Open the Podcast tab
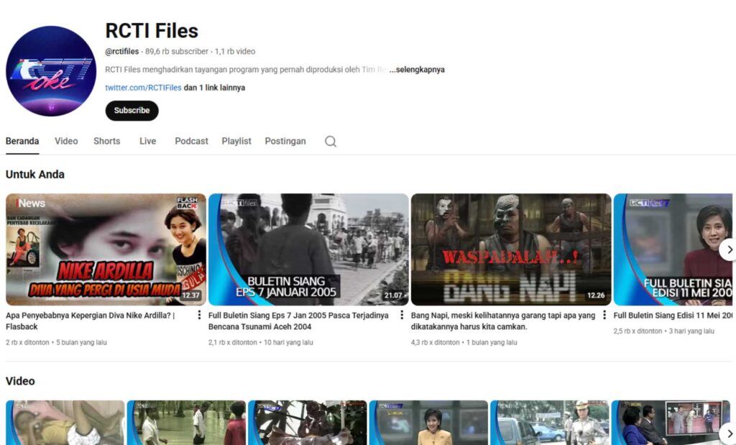Screen dimensions: 736x445 pos(191,141)
